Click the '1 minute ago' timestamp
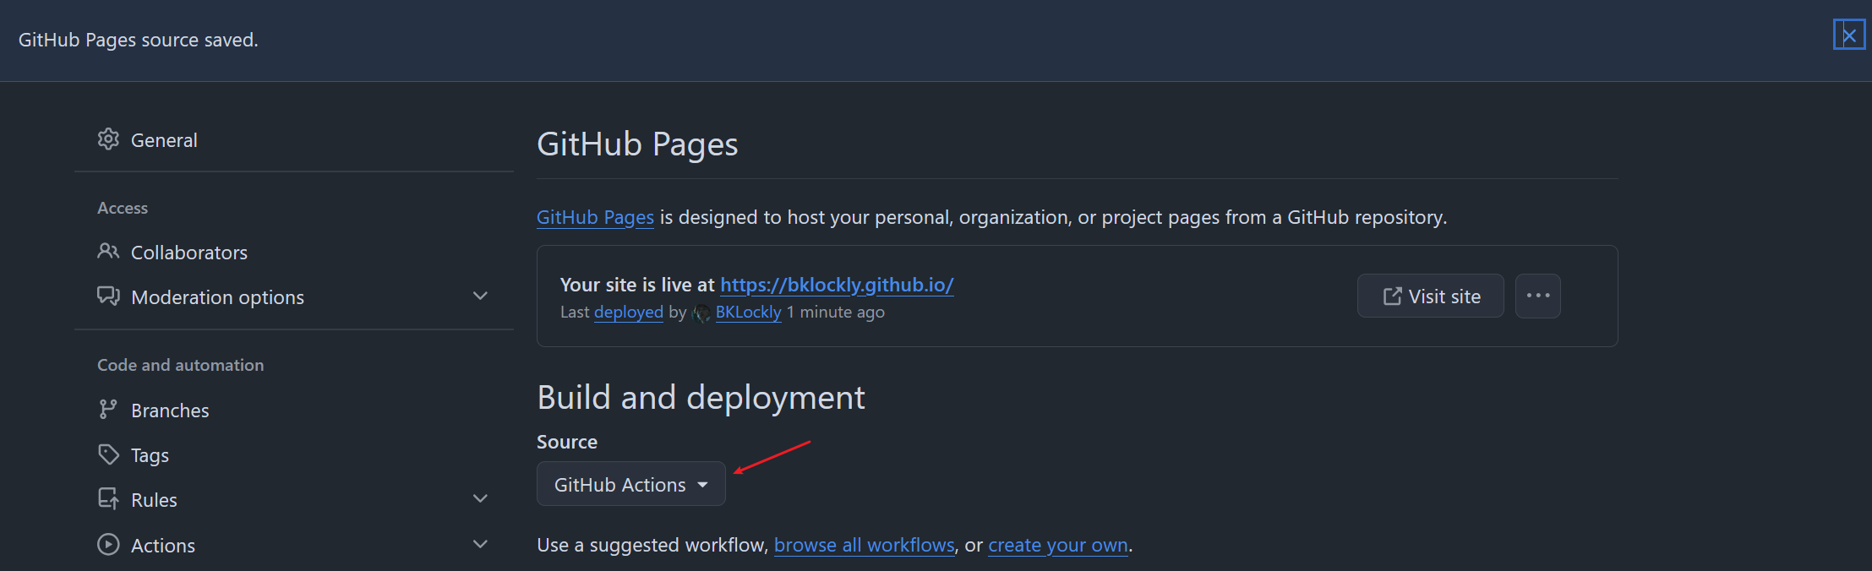The height and width of the screenshot is (571, 1872). coord(836,313)
